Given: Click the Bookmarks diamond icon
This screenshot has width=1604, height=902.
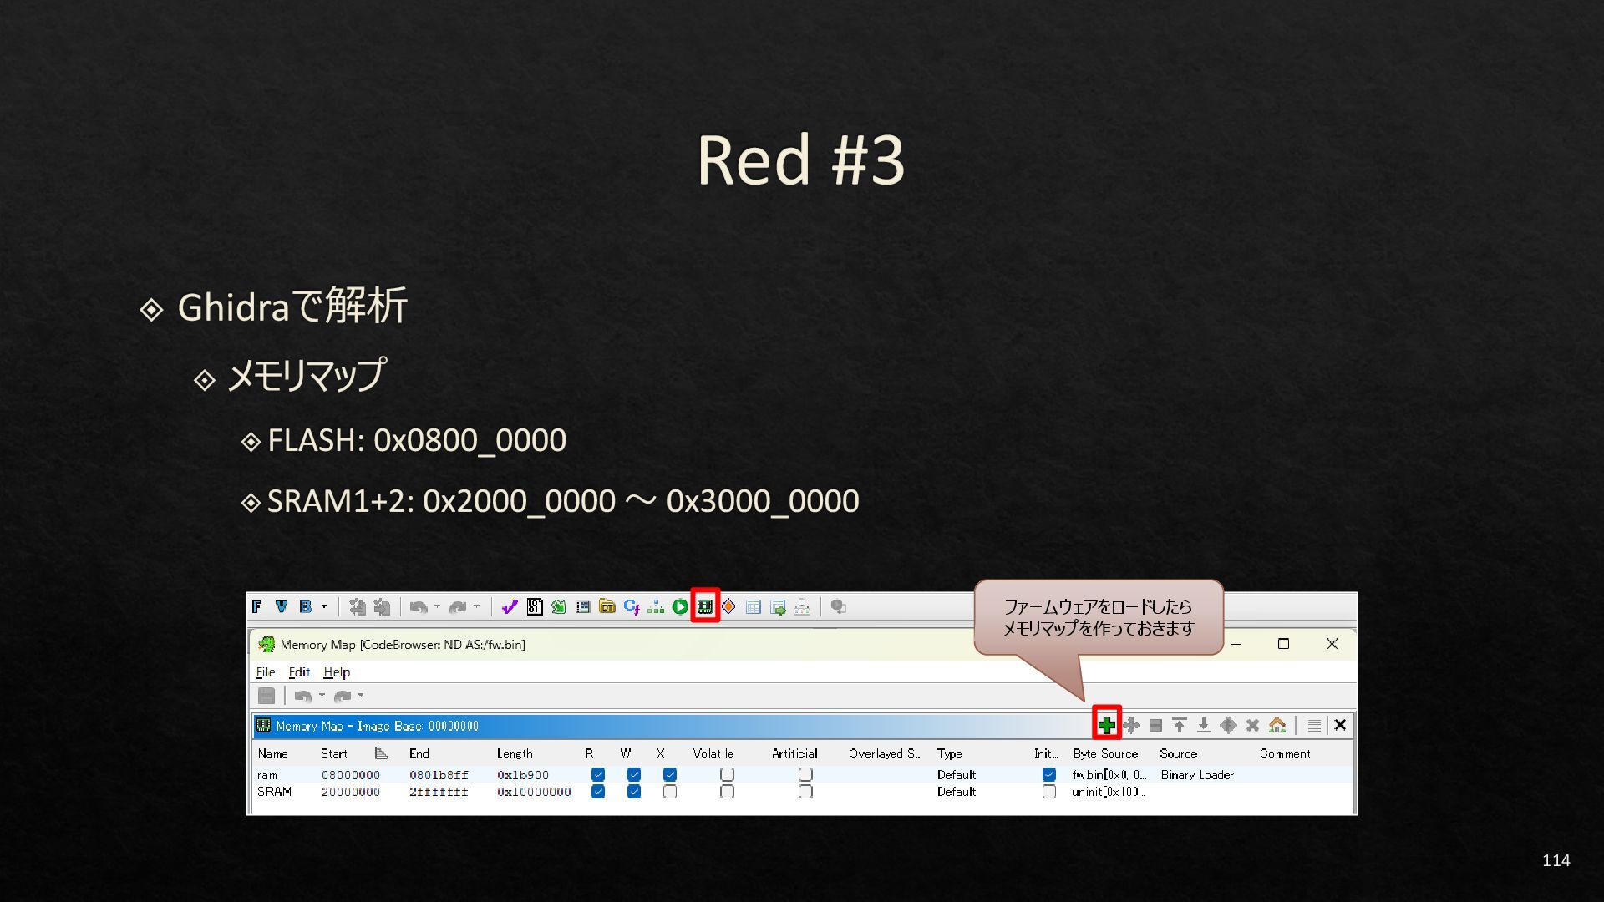Looking at the screenshot, I should pos(728,607).
